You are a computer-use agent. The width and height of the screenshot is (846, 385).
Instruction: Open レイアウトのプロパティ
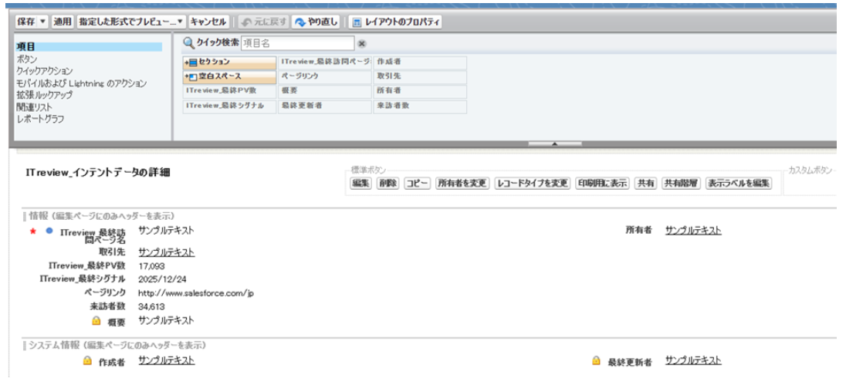click(395, 22)
